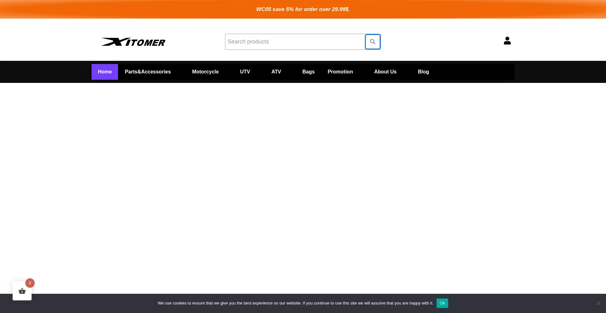This screenshot has width=606, height=313.
Task: Open the Promotion menu
Action: (340, 72)
